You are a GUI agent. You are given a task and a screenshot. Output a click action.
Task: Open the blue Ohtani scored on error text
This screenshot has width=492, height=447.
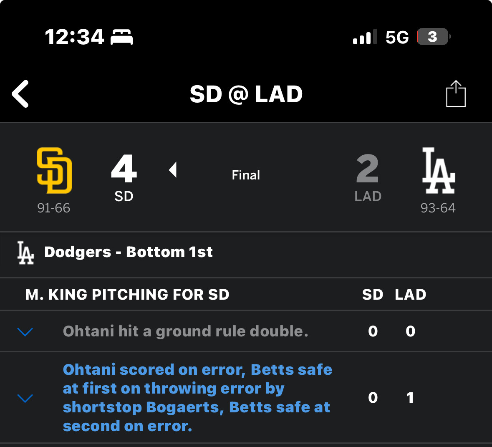pos(197,398)
